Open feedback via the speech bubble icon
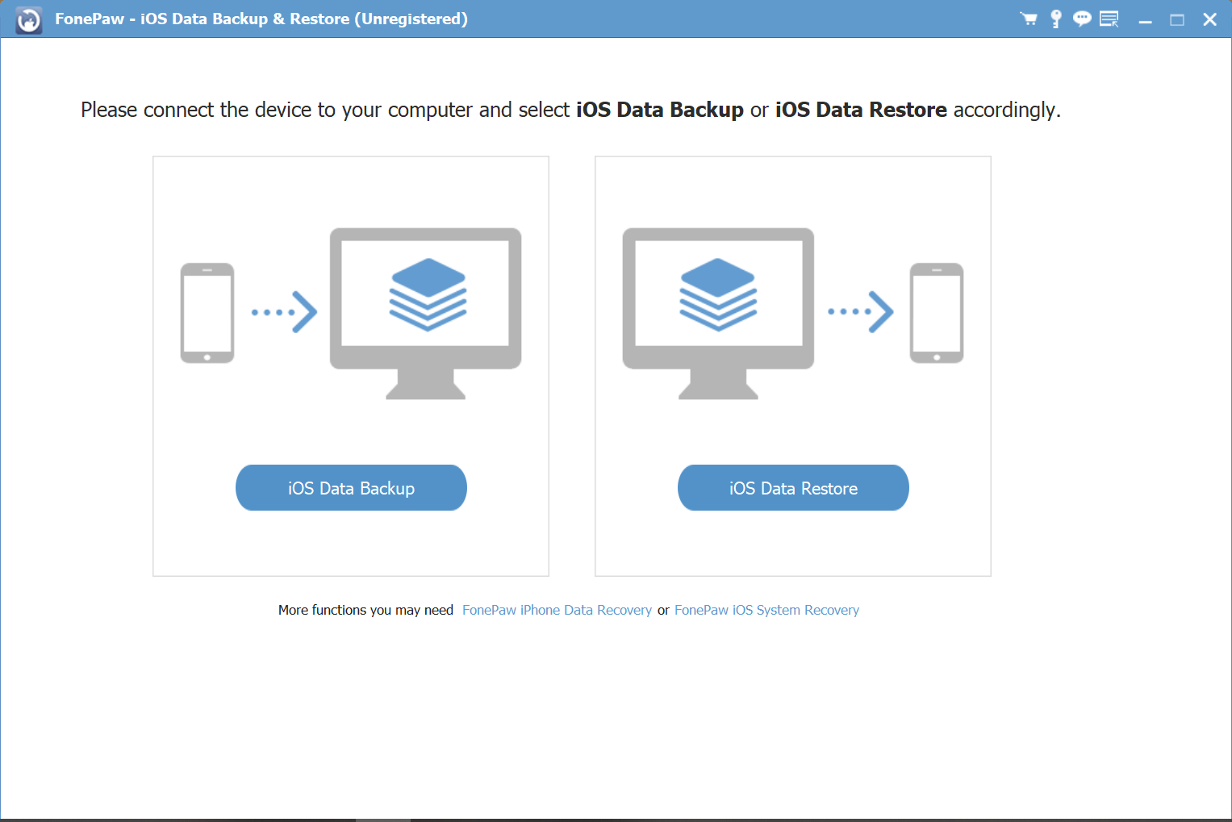Viewport: 1232px width, 822px height. coord(1082,19)
